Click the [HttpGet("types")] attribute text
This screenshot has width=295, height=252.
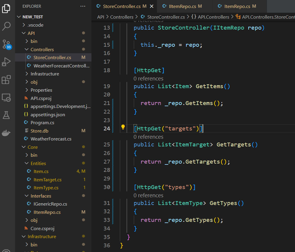[x=165, y=187]
